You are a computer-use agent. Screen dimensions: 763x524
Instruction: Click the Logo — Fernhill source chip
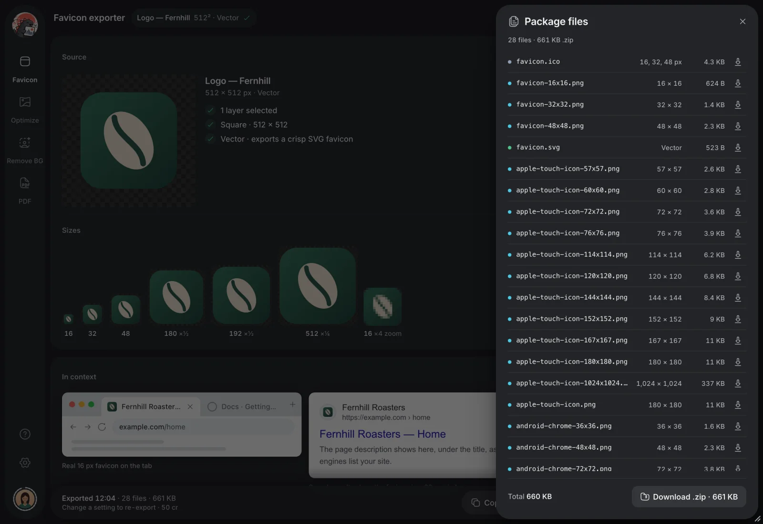(194, 18)
